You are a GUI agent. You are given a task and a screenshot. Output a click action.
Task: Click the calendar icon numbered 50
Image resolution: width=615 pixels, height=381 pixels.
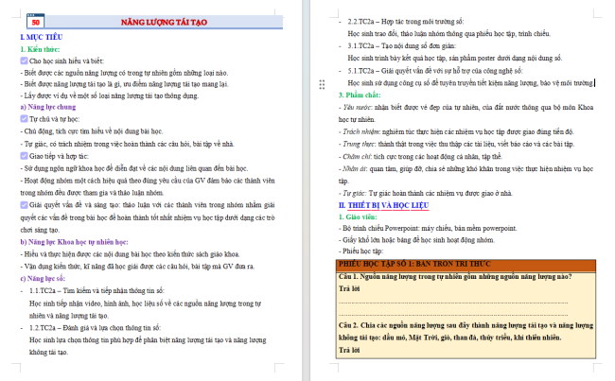click(x=35, y=21)
